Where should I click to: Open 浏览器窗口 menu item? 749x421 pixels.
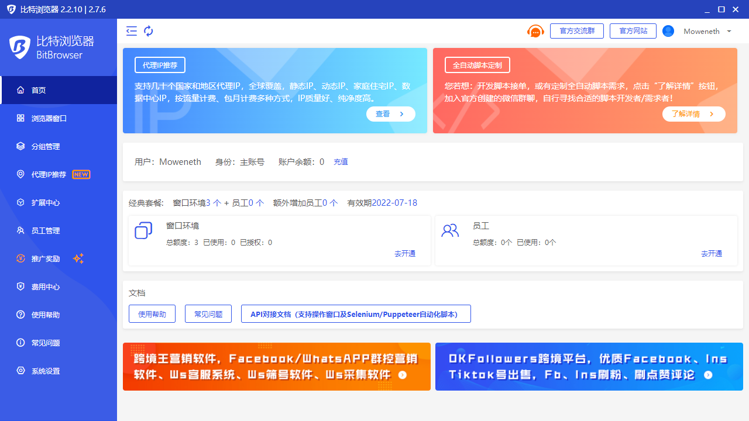pyautogui.click(x=59, y=118)
